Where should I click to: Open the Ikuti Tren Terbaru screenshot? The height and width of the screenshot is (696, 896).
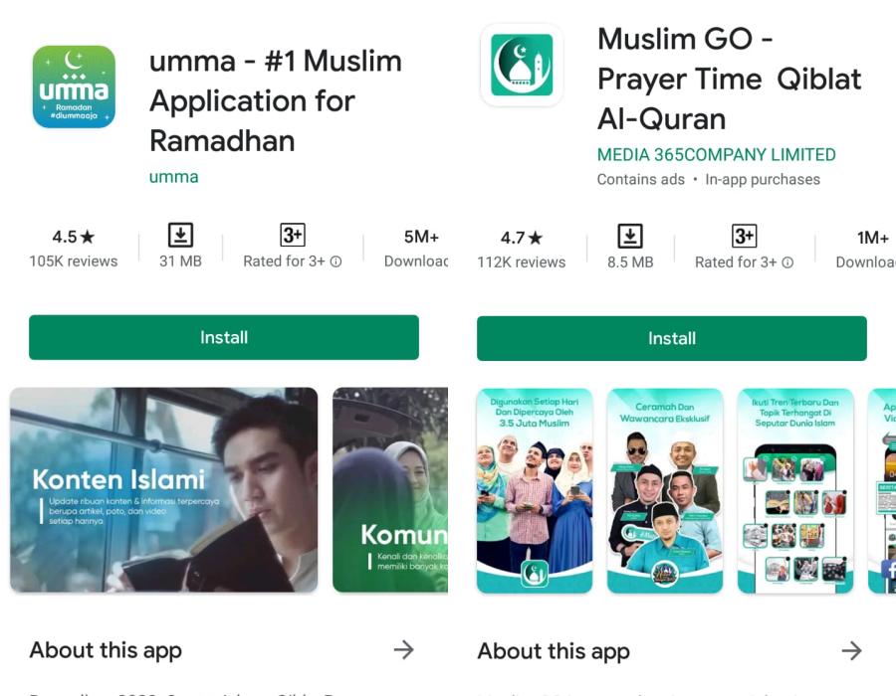click(x=795, y=491)
